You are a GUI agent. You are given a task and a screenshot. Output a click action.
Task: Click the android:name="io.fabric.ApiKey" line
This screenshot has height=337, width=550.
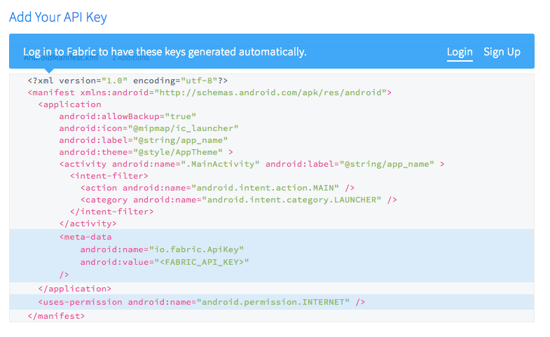(162, 249)
